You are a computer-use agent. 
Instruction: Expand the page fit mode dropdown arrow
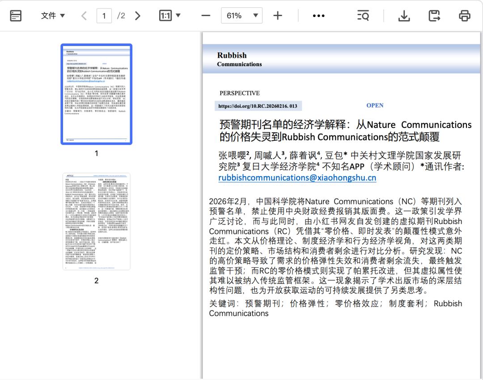(178, 15)
